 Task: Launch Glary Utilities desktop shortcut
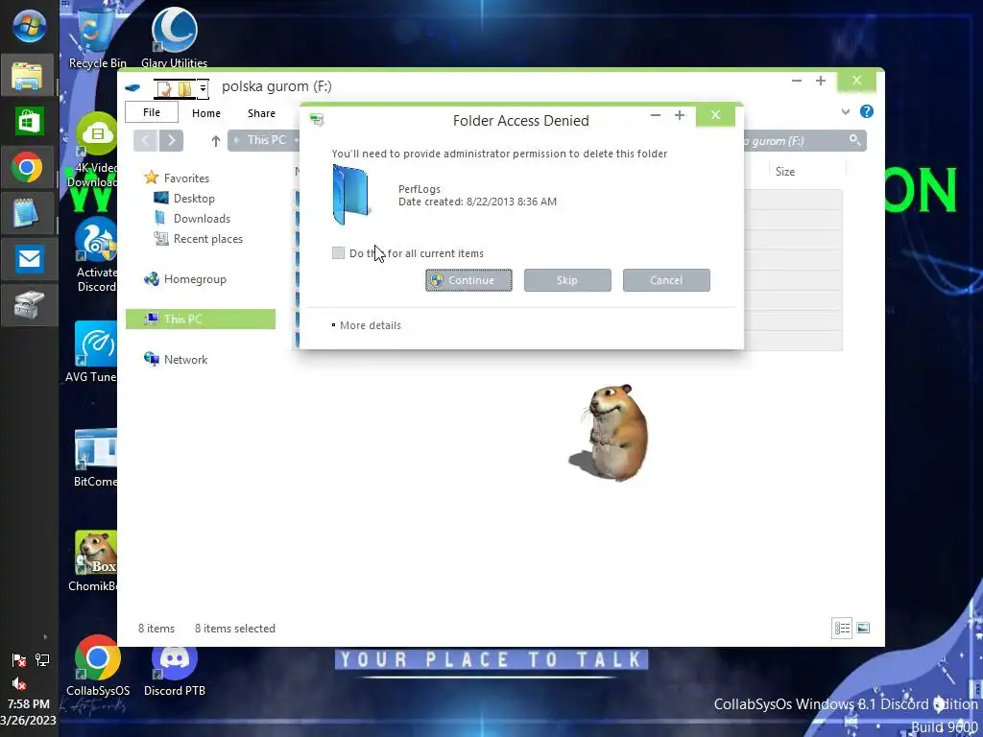tap(175, 37)
